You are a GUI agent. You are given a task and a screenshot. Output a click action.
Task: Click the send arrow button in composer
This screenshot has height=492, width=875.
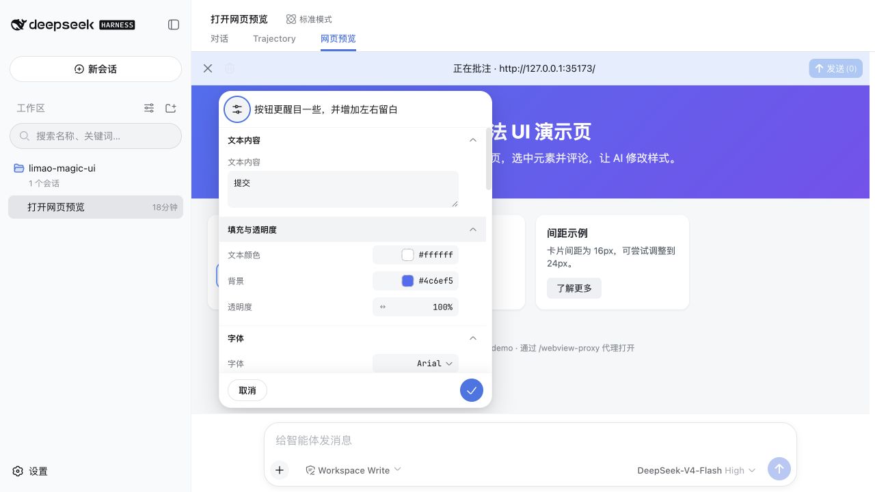pos(779,469)
